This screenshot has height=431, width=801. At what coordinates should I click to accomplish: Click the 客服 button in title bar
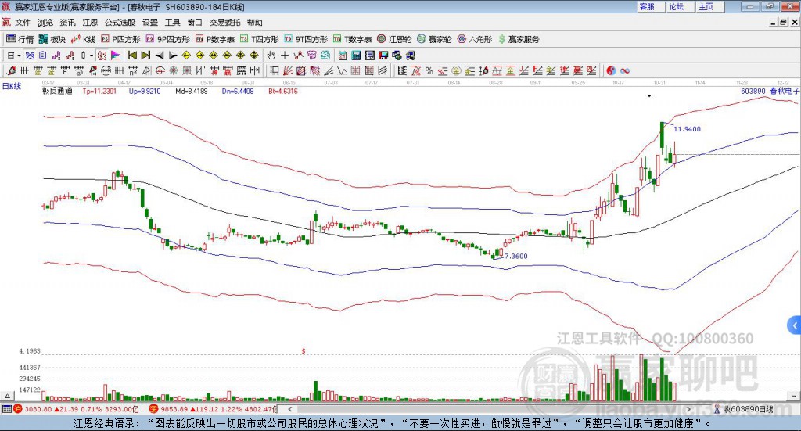tap(651, 6)
